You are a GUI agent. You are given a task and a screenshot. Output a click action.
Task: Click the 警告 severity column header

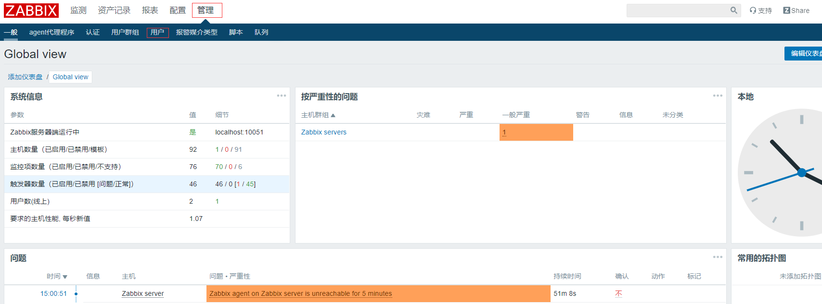(x=583, y=115)
